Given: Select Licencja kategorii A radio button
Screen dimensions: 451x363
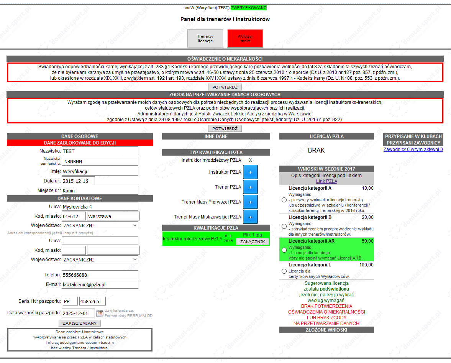Looking at the screenshot, I should click(284, 200).
